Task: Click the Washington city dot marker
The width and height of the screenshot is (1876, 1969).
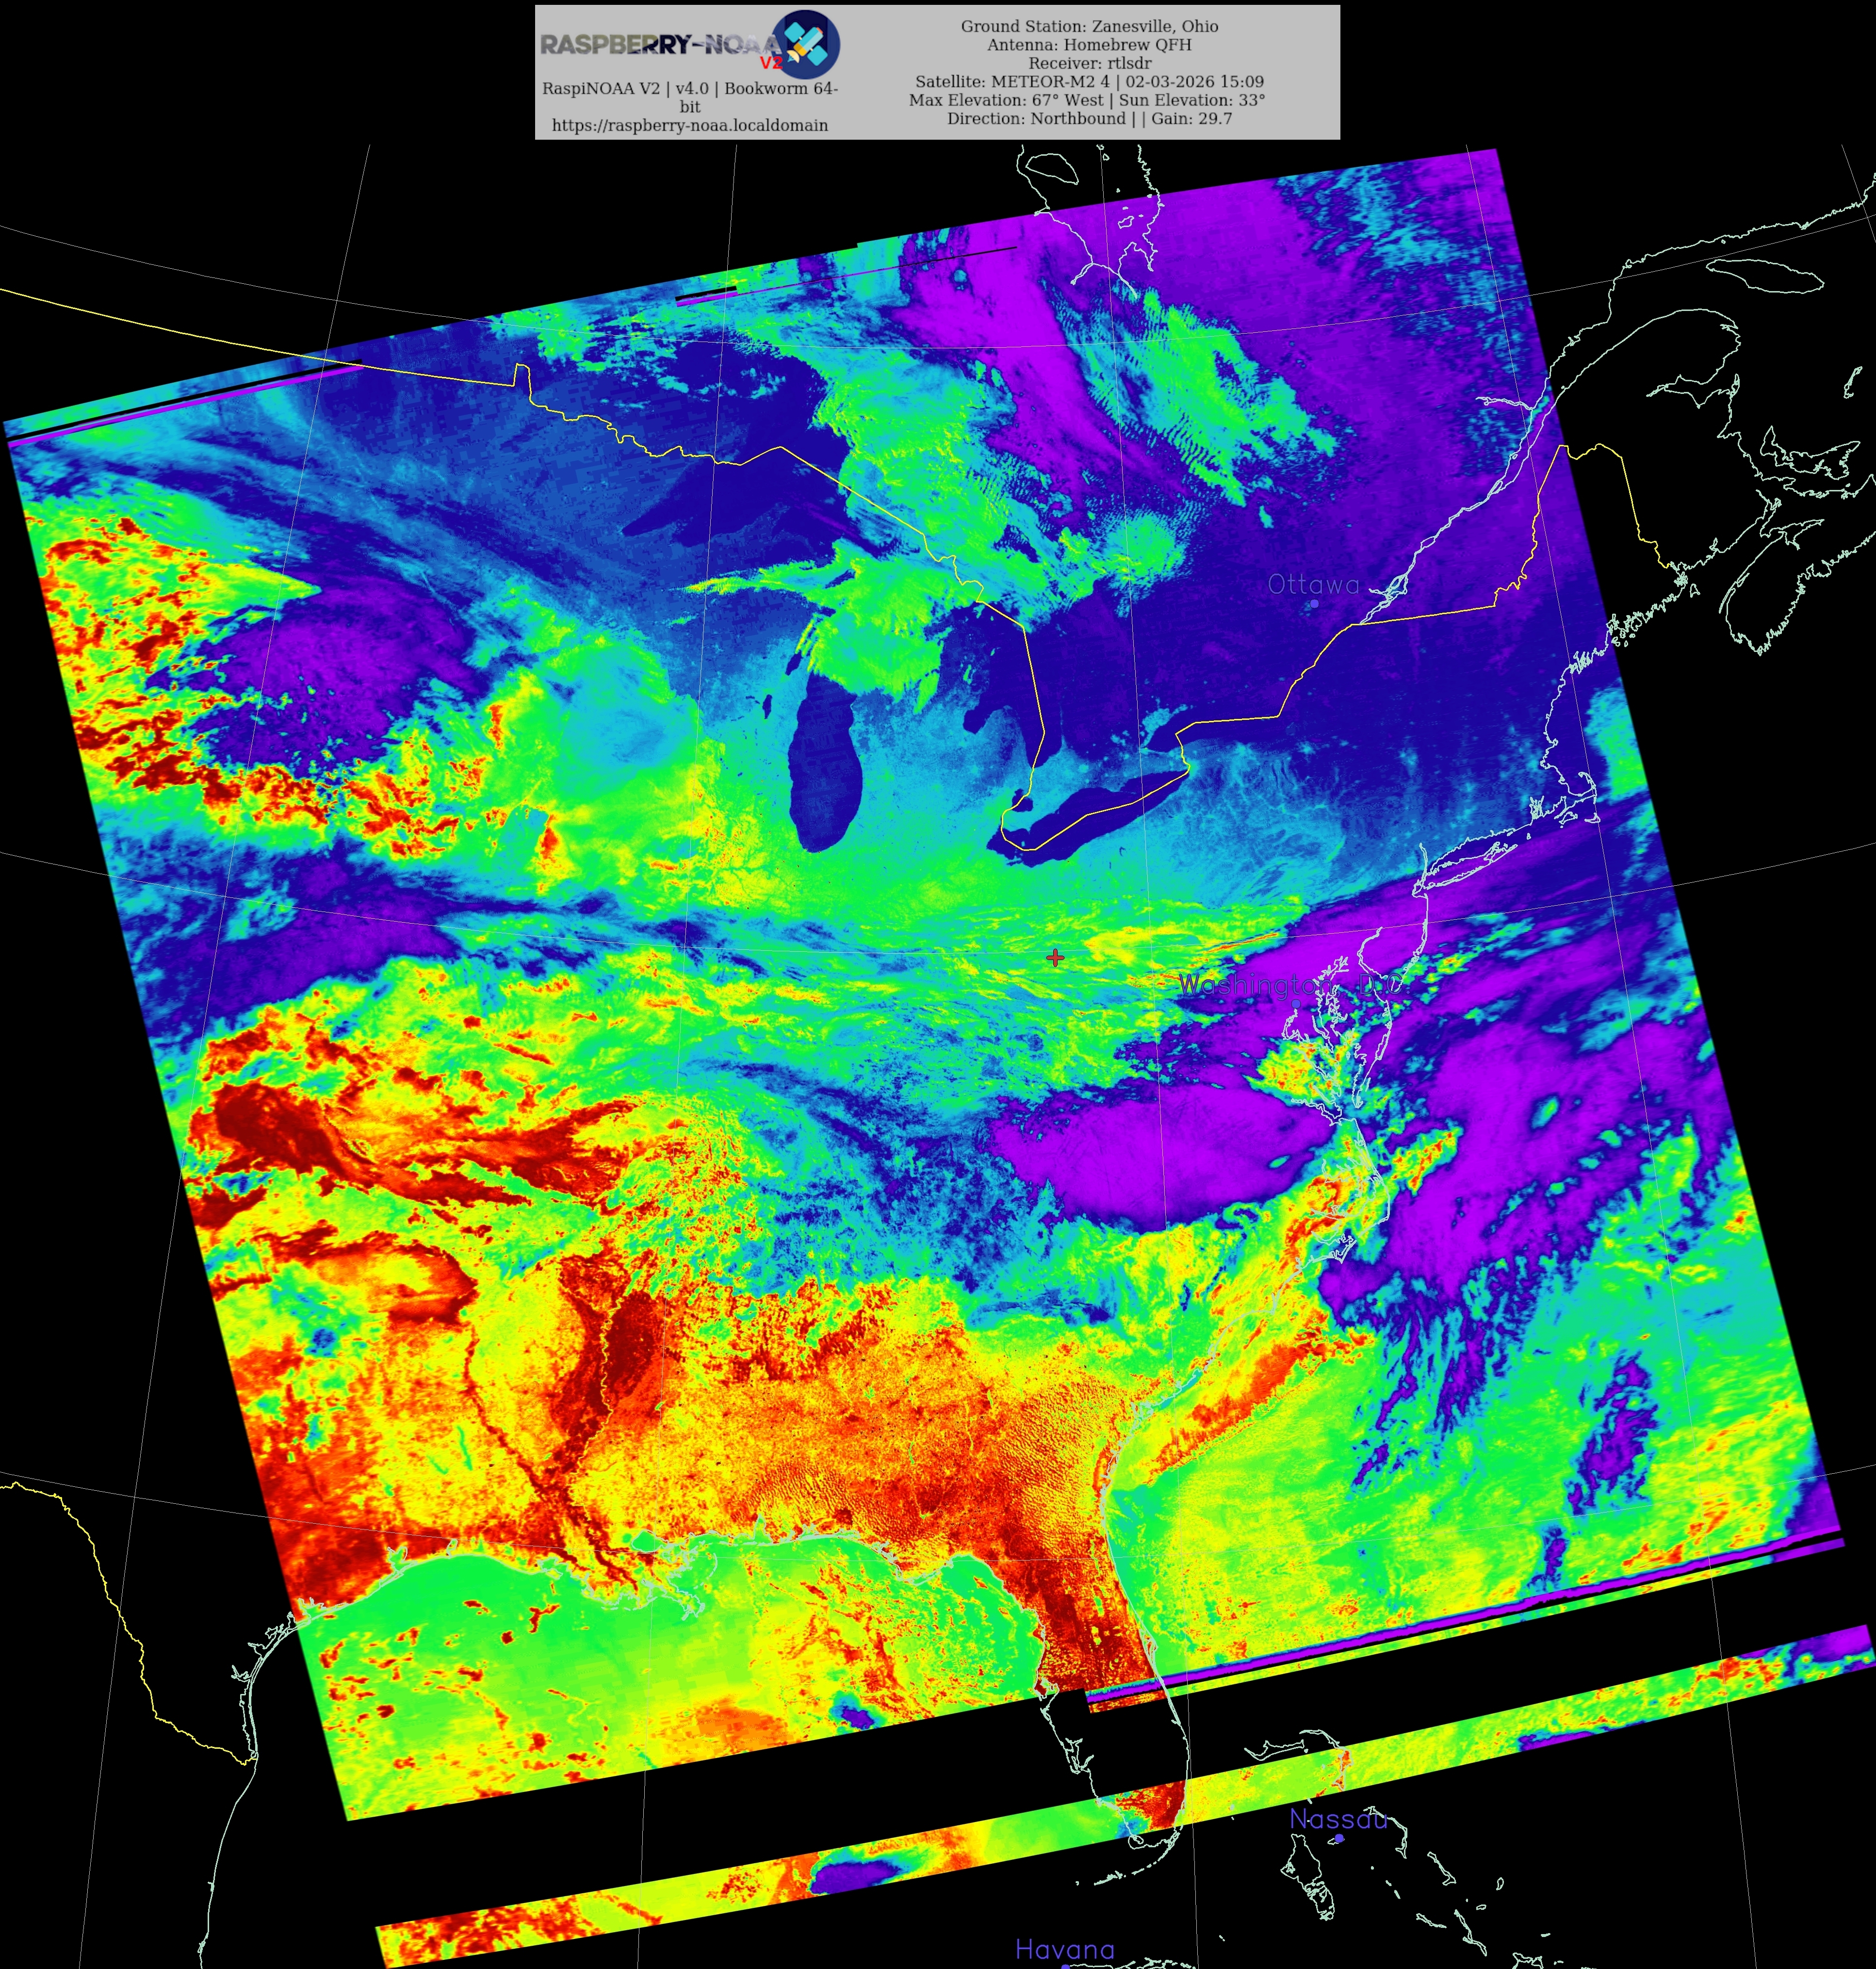Action: [x=1296, y=1003]
